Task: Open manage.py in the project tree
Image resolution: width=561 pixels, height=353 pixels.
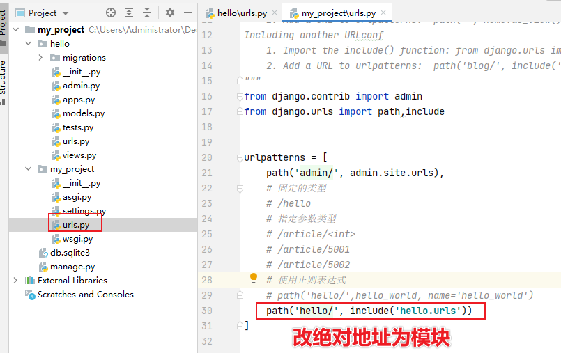Action: 72,267
